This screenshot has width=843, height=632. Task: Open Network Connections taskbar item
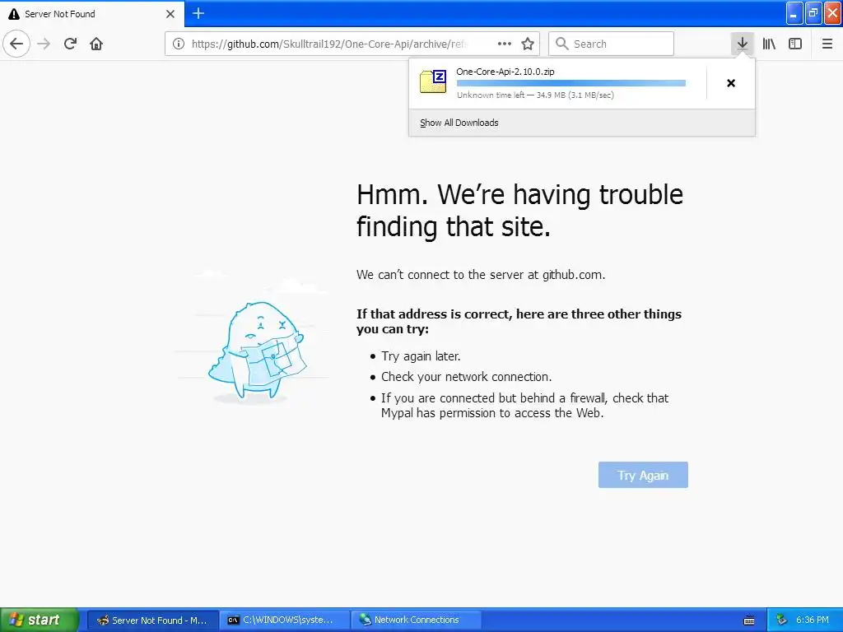(416, 620)
